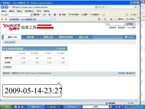Click the Add to Favorites icon

point(6,19)
